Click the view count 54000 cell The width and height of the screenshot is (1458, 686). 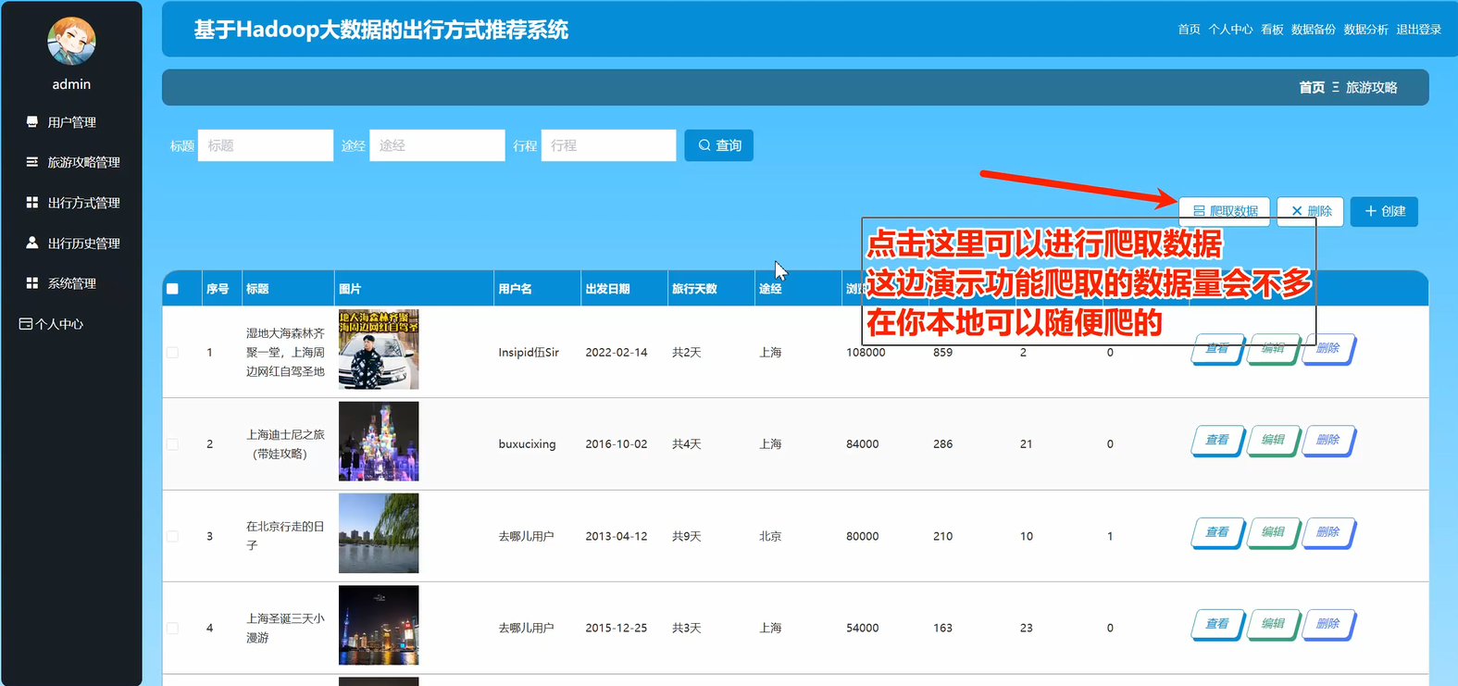point(863,628)
